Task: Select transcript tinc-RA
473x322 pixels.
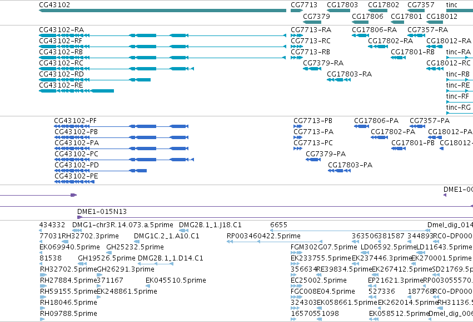Action: point(460,58)
